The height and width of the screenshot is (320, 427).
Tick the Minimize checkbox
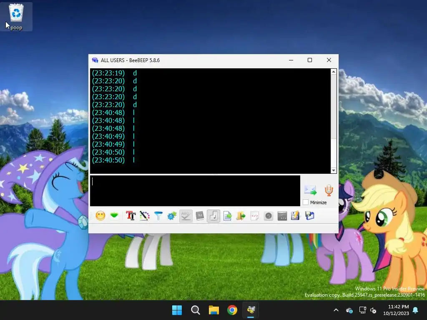coord(306,202)
